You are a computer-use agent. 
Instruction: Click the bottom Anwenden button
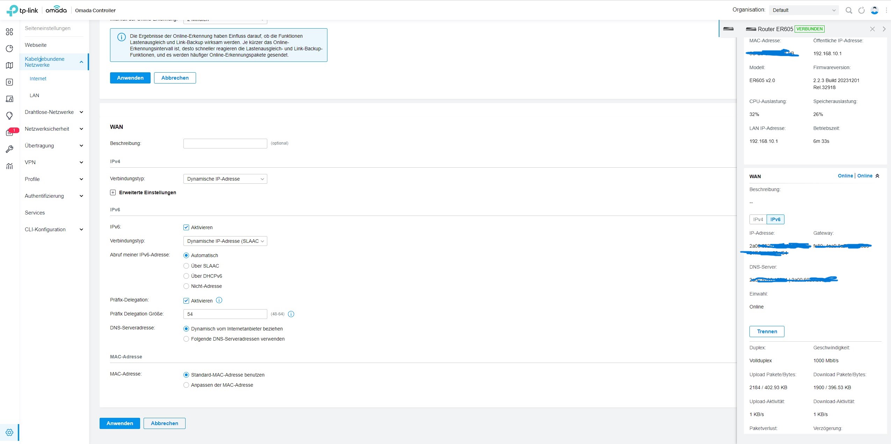(x=119, y=423)
